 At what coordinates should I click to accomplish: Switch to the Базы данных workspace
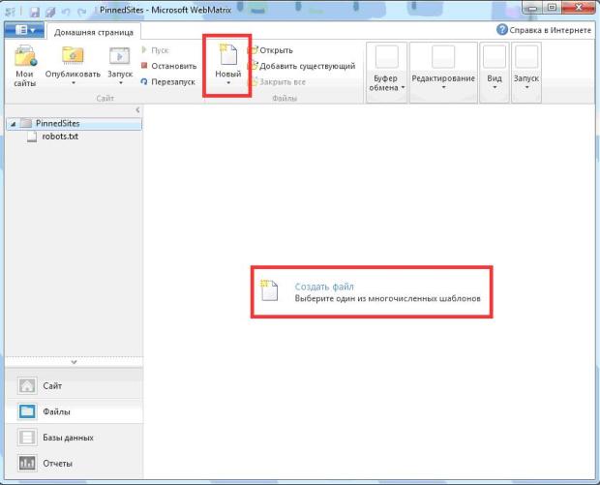click(x=68, y=438)
